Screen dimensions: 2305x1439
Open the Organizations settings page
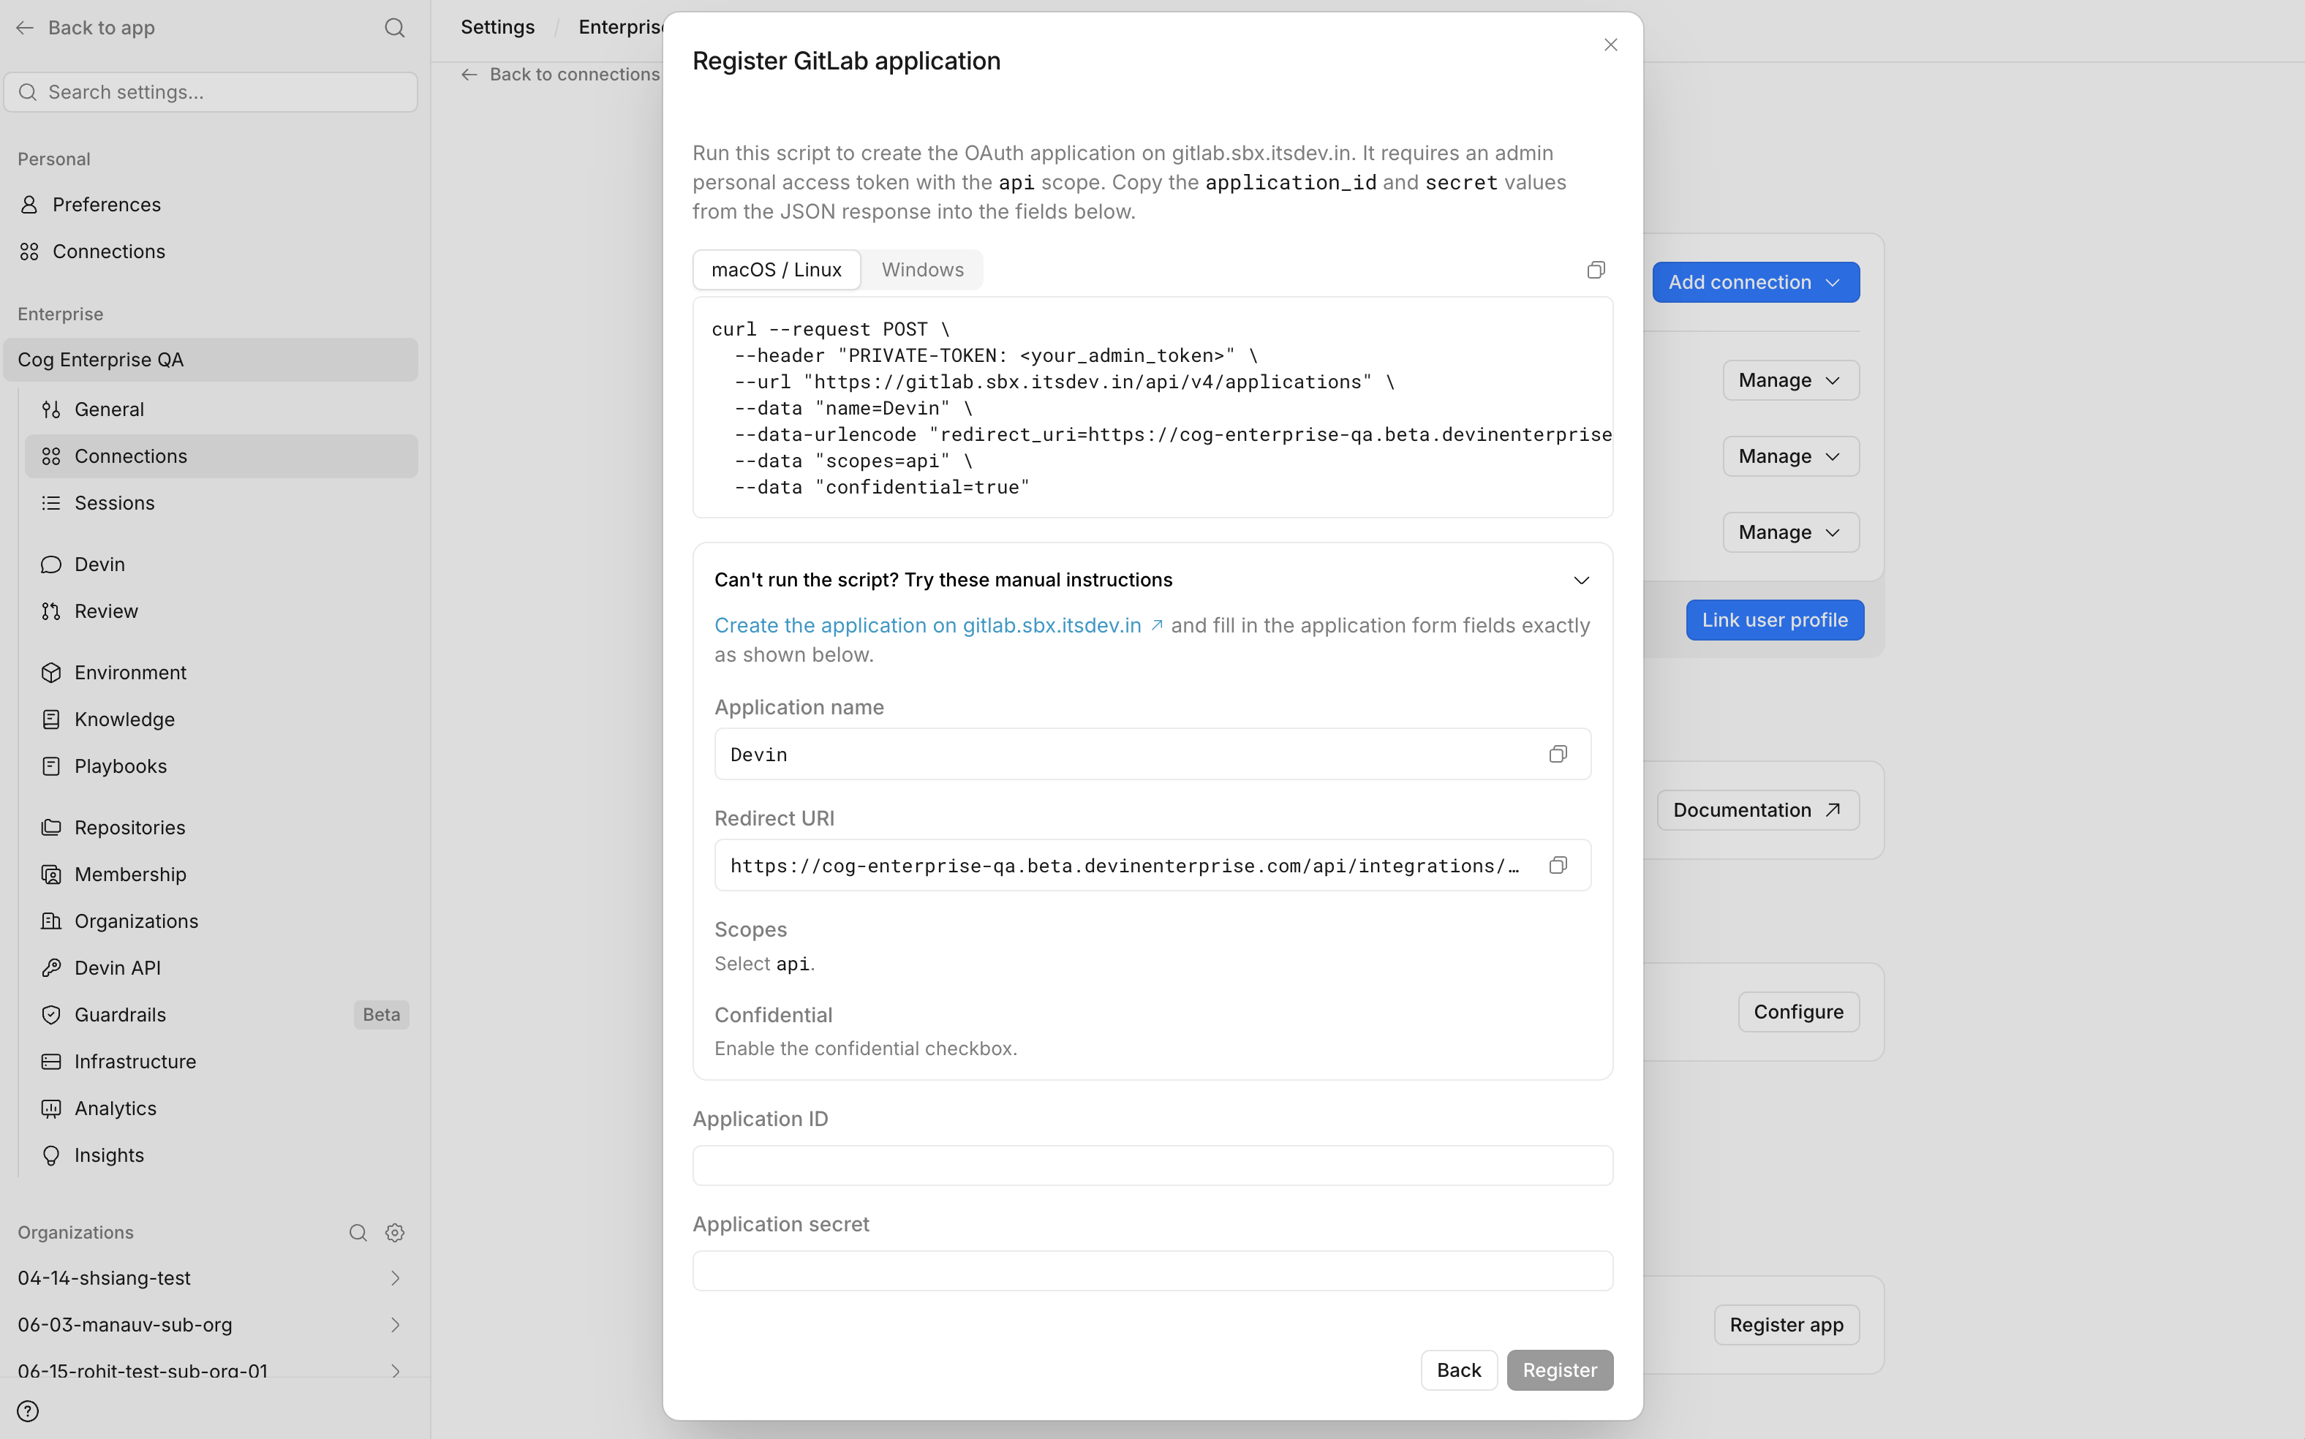point(221,921)
